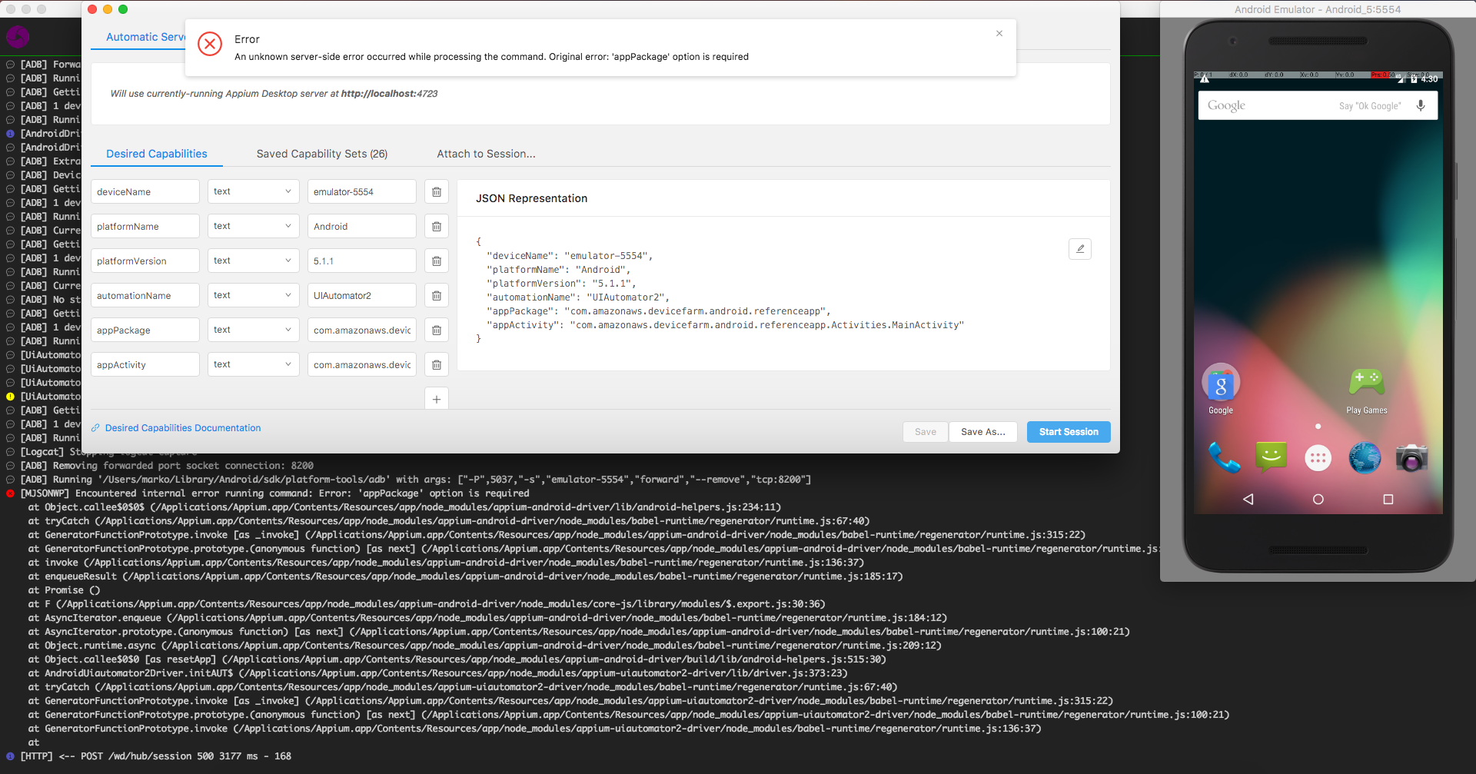Open the Attach to Session tab

(487, 154)
